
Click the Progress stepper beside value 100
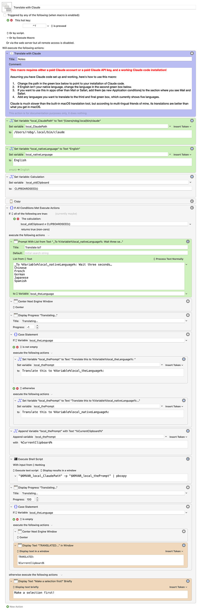point(37,499)
